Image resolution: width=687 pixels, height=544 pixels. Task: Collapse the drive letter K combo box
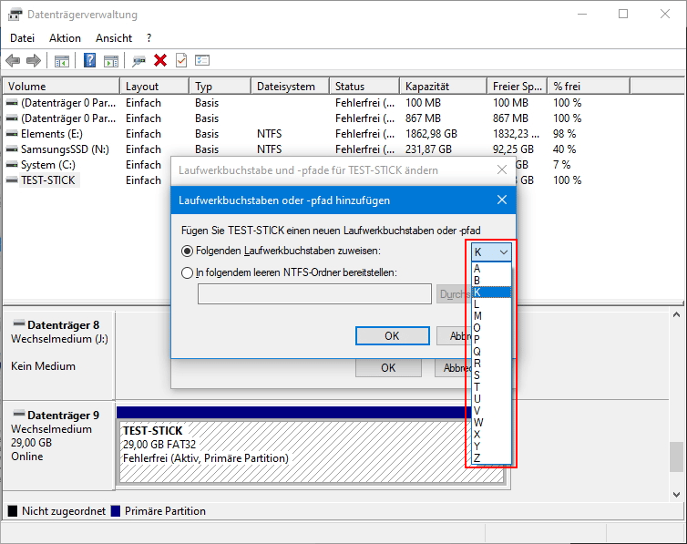491,252
